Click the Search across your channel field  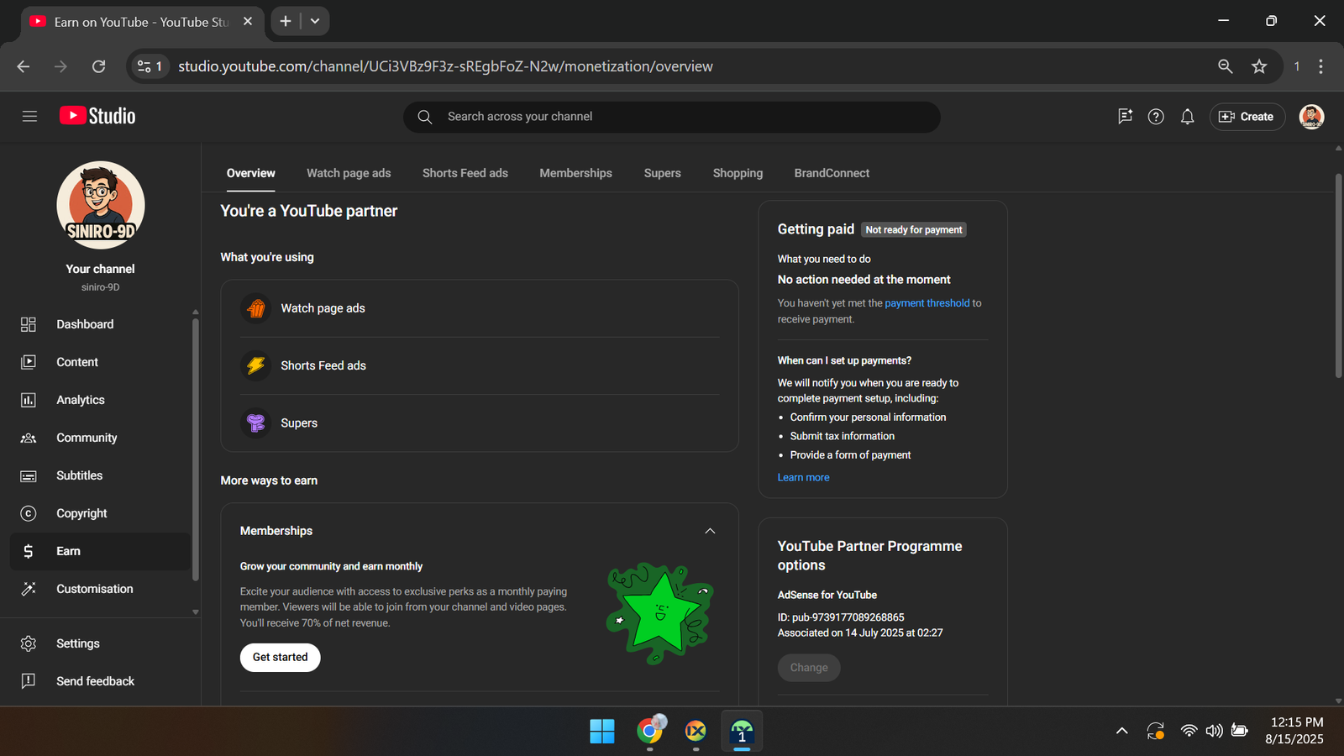[x=672, y=117]
